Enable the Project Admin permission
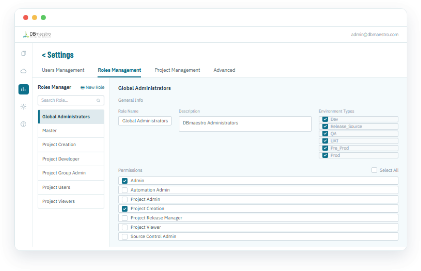The height and width of the screenshot is (271, 421). (x=125, y=199)
